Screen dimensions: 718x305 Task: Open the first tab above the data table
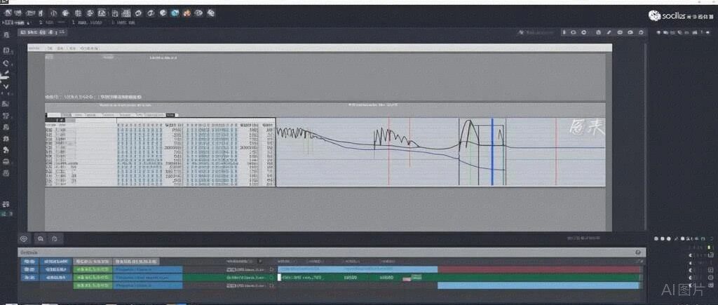click(53, 114)
